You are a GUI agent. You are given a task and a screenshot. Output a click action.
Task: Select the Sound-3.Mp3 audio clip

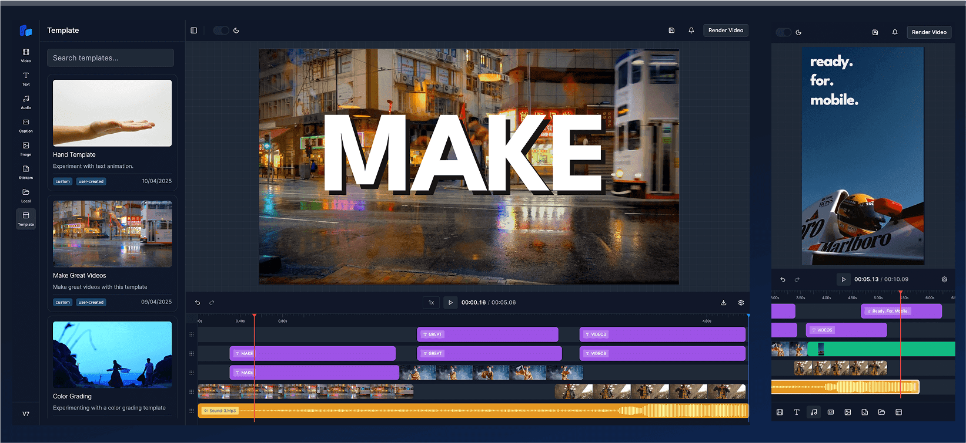click(473, 411)
